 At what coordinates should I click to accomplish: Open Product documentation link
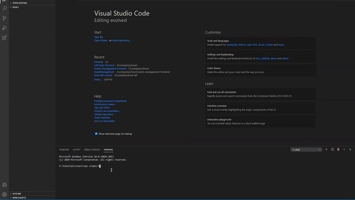click(x=107, y=111)
